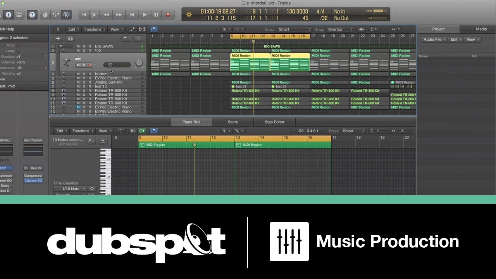Add a new track with plus button

point(58,38)
